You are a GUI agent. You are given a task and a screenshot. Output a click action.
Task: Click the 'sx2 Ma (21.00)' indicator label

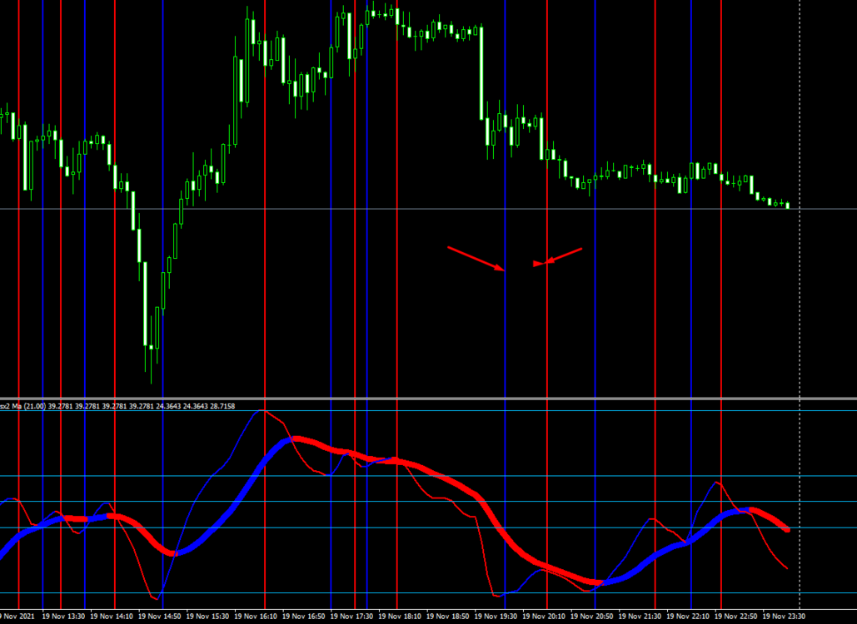click(23, 406)
